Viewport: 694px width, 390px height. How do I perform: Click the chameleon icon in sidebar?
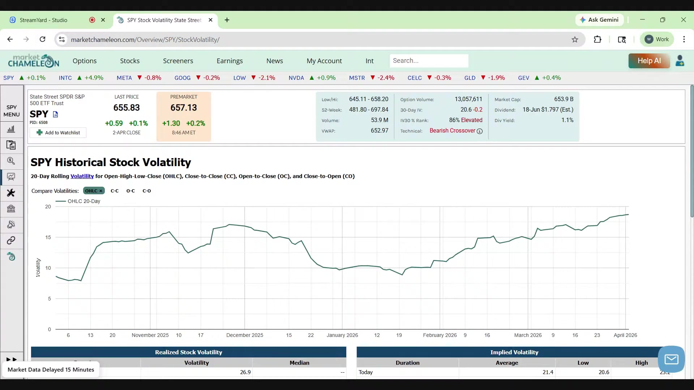click(11, 256)
